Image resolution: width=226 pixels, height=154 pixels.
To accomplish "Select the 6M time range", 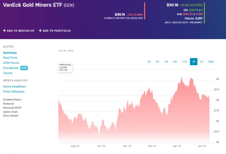I will tap(175, 62).
